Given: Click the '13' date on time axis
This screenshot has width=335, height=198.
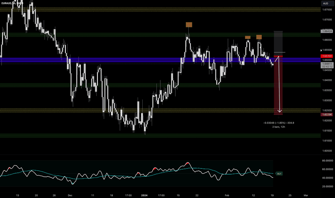Looking at the screenshot, I should [18, 195].
